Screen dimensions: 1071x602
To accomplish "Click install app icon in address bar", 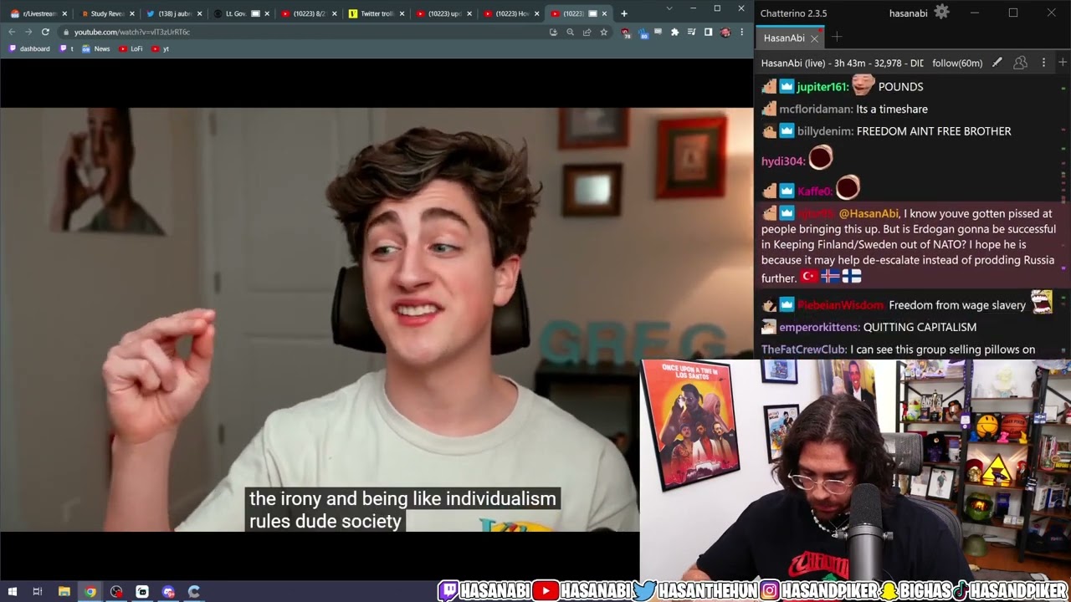I will [553, 32].
